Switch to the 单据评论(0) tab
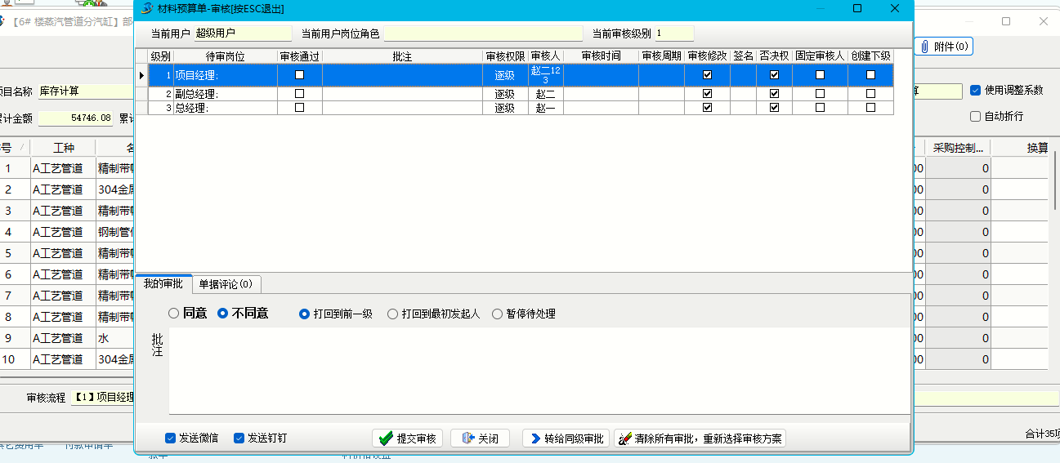The width and height of the screenshot is (1060, 463). 226,284
